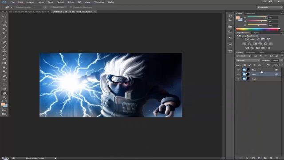Add layer mask button
The height and width of the screenshot is (160, 284).
coord(253,158)
